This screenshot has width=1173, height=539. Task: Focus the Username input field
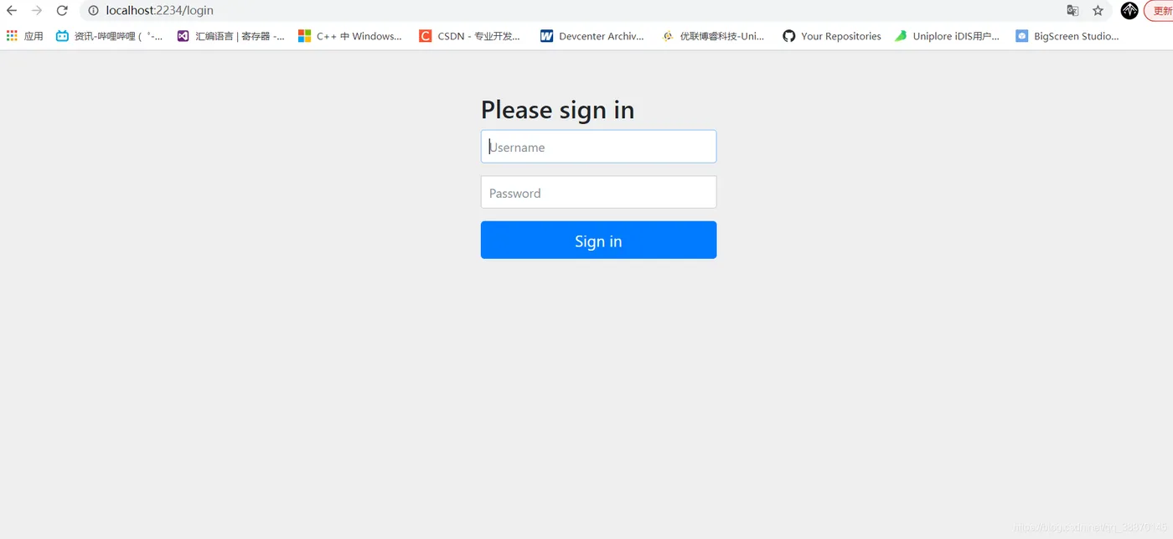pyautogui.click(x=598, y=147)
